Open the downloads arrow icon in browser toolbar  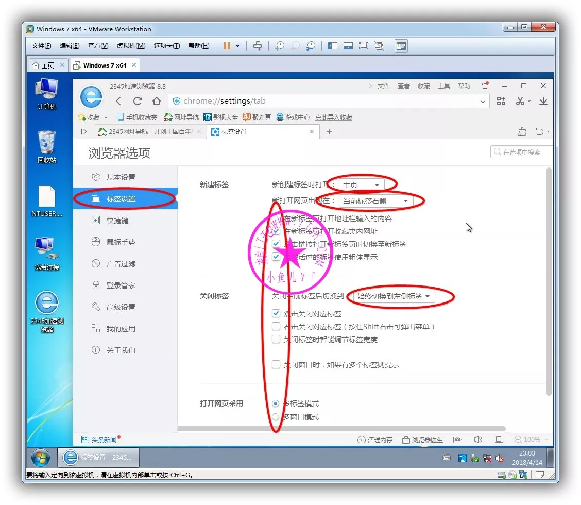point(543,101)
